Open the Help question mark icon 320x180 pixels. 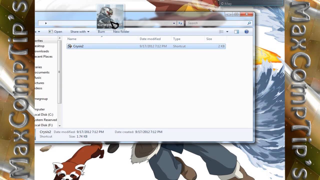click(246, 31)
